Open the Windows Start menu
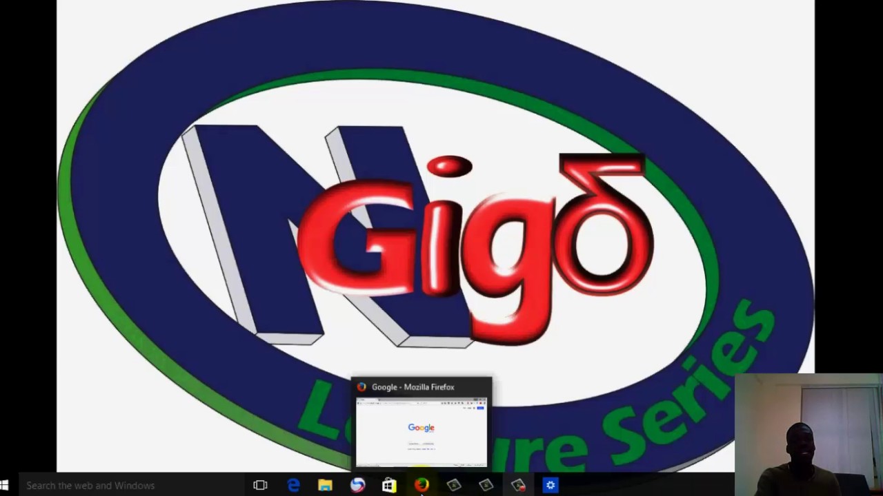Screen dimensions: 883x496 tap(3, 485)
